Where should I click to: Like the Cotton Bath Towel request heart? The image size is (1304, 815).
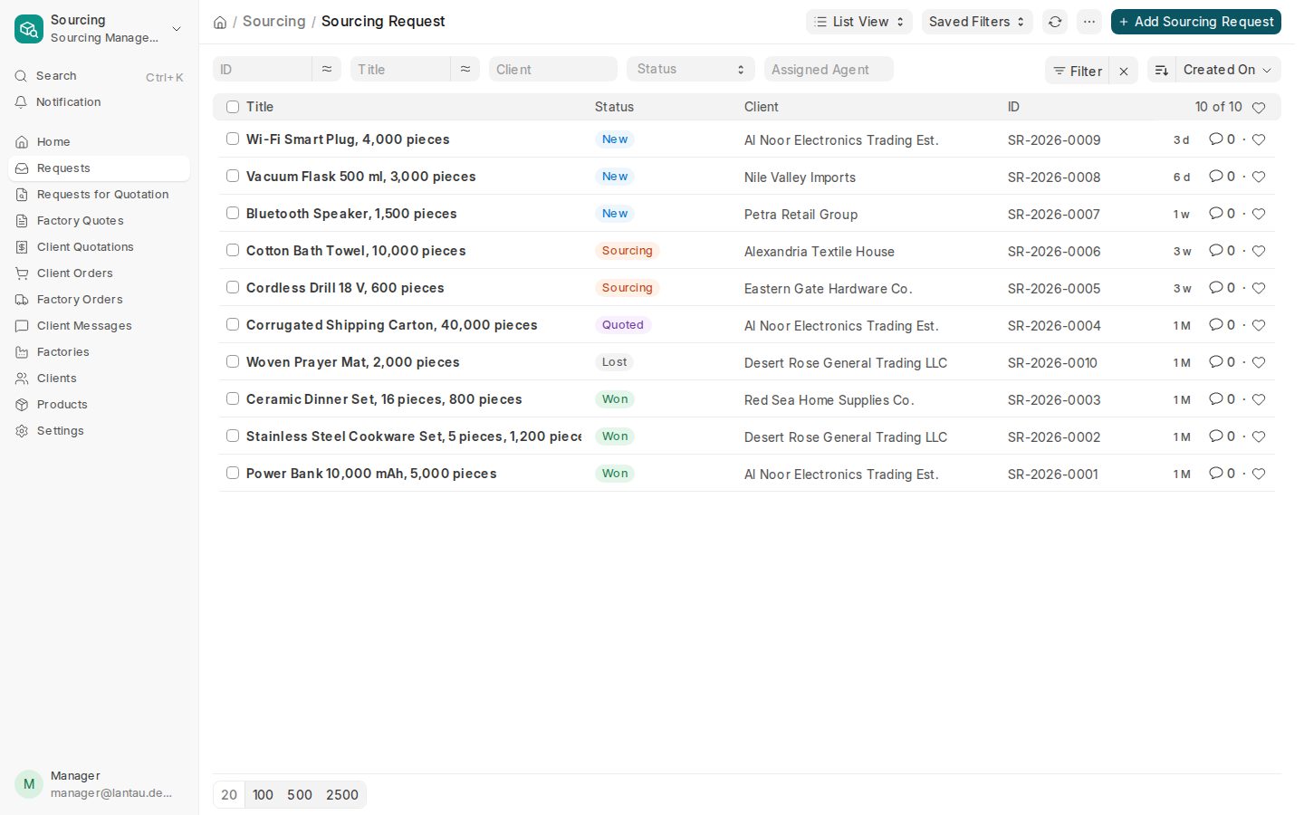1259,251
